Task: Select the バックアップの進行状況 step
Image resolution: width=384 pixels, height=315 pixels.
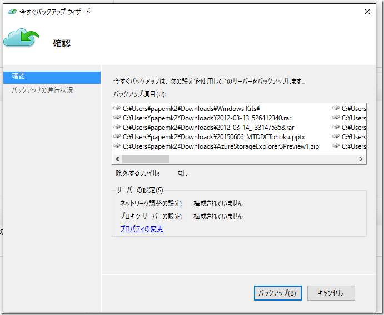Action: coord(42,90)
